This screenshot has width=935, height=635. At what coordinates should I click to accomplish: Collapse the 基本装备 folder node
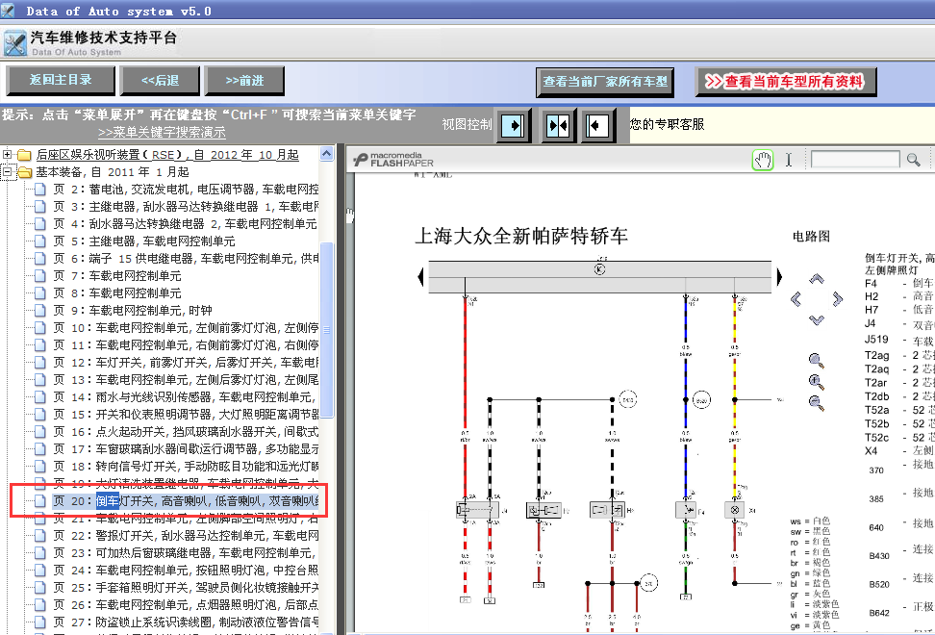7,172
